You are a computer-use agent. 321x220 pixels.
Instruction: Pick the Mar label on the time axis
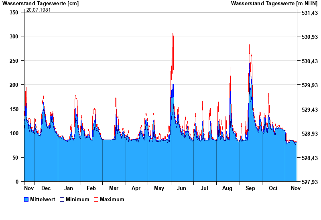click(114, 188)
